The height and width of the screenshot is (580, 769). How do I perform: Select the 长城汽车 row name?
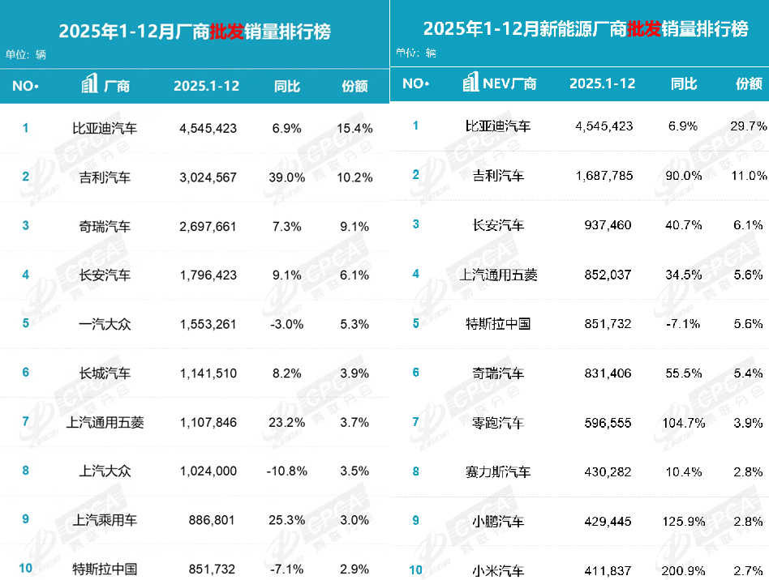click(101, 373)
